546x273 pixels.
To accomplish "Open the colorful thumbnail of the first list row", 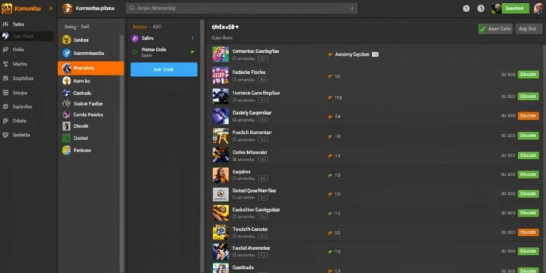I will tap(221, 54).
